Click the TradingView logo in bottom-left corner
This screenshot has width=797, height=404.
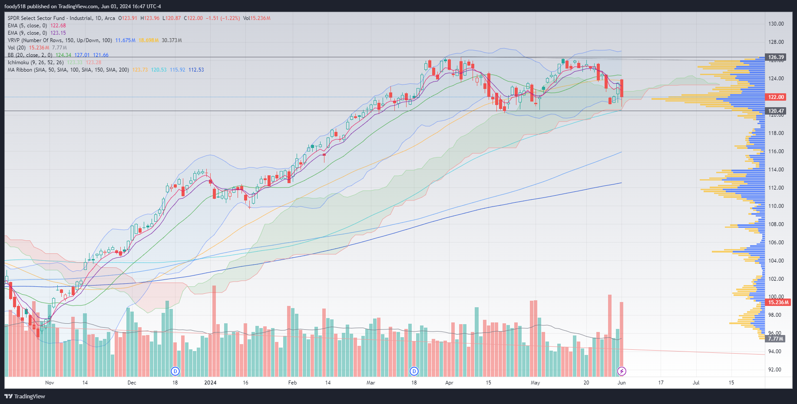click(x=25, y=396)
